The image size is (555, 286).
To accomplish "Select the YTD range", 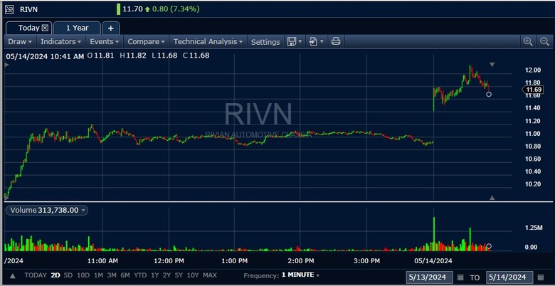I will click(x=140, y=275).
